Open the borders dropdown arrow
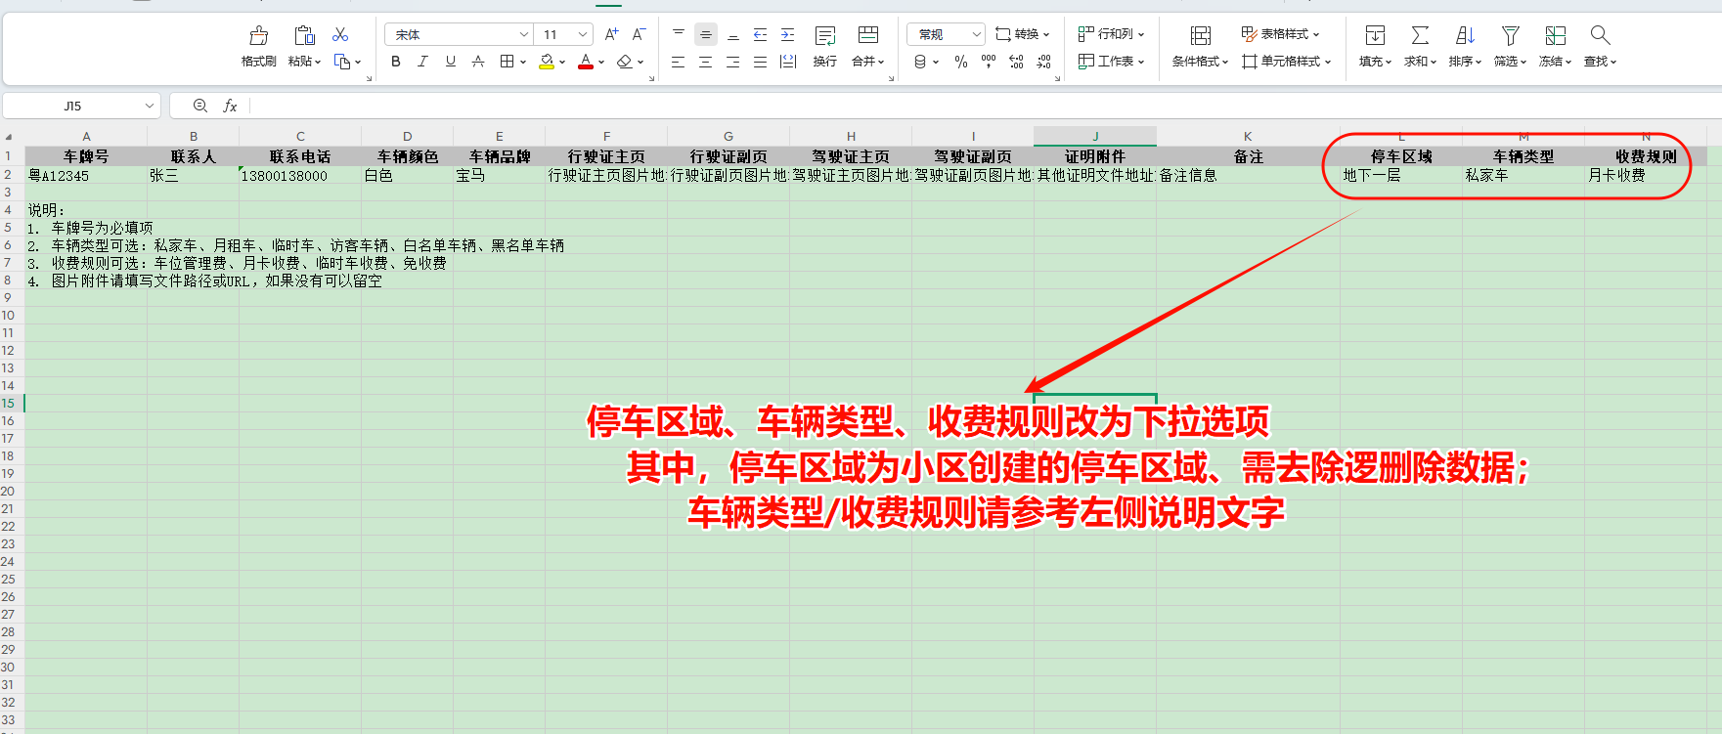This screenshot has height=734, width=1722. point(523,63)
